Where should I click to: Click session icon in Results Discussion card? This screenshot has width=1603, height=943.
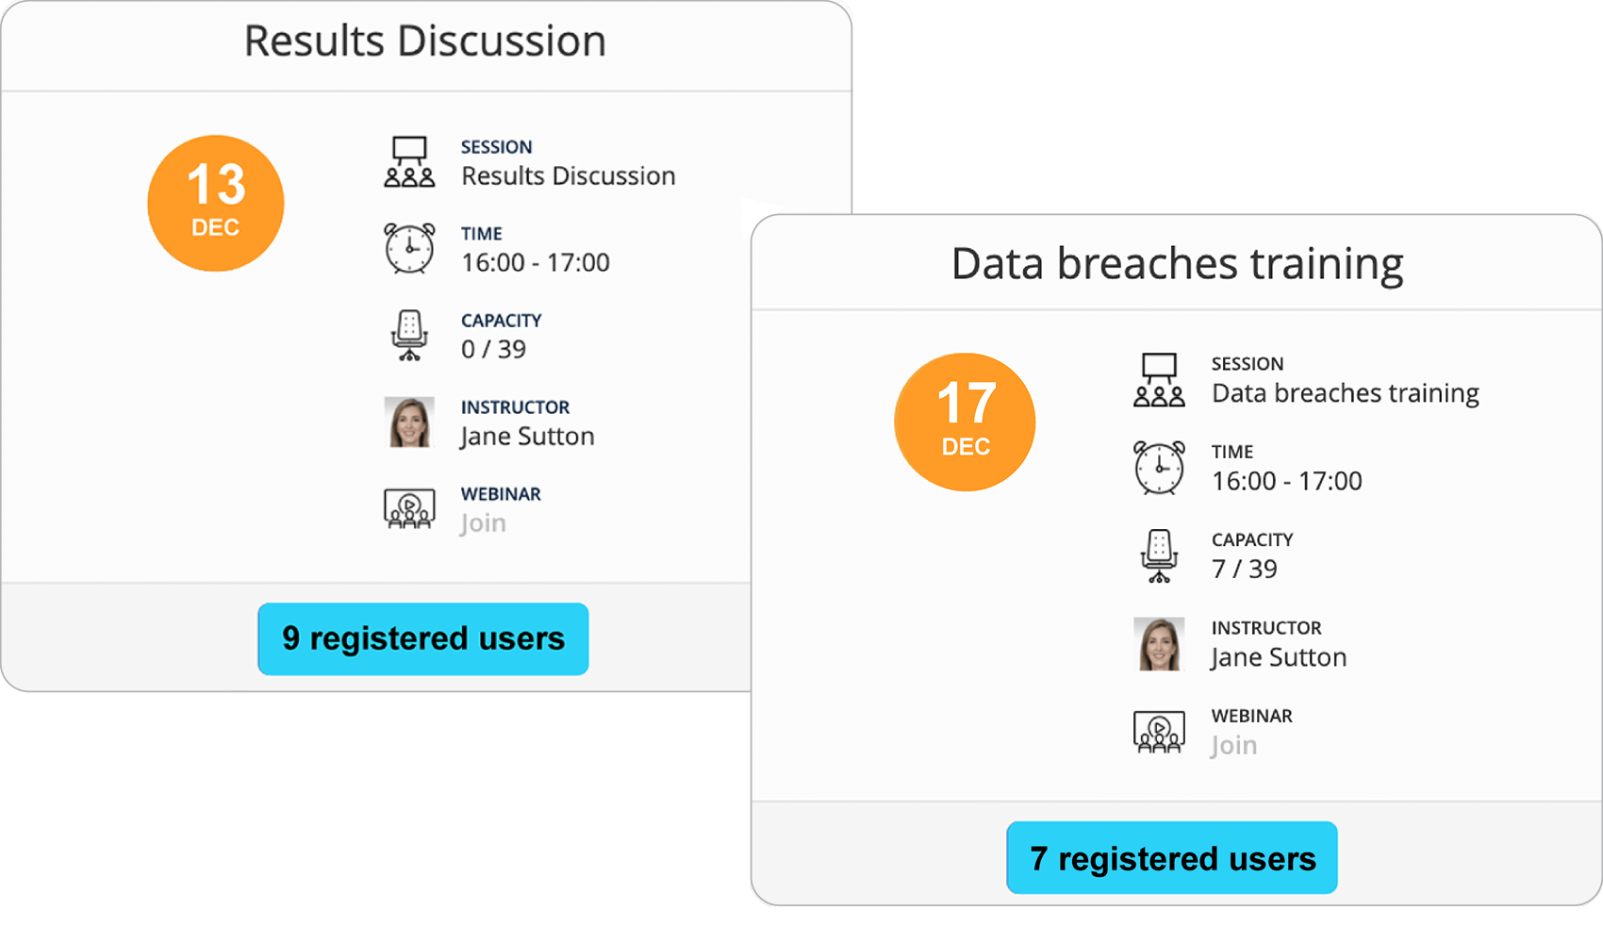click(409, 162)
